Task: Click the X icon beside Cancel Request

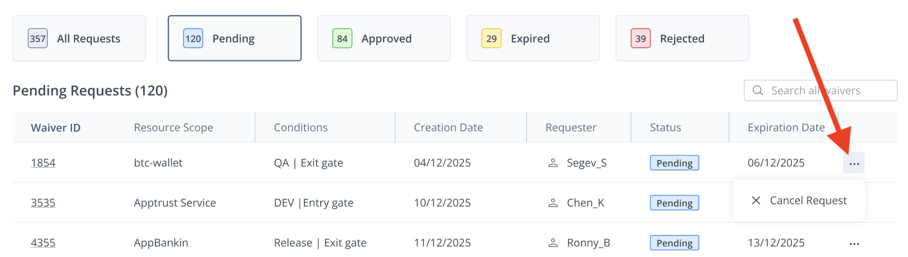Action: tap(756, 200)
